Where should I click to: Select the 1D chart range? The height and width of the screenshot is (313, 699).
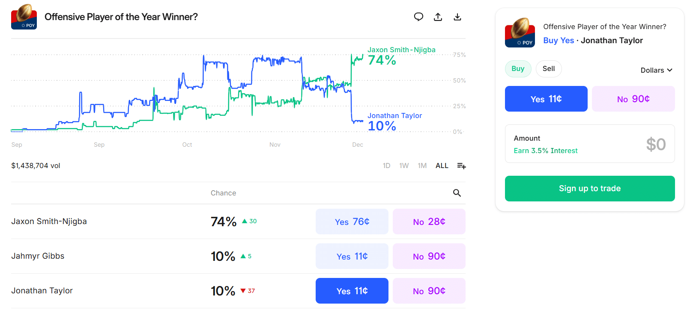386,166
